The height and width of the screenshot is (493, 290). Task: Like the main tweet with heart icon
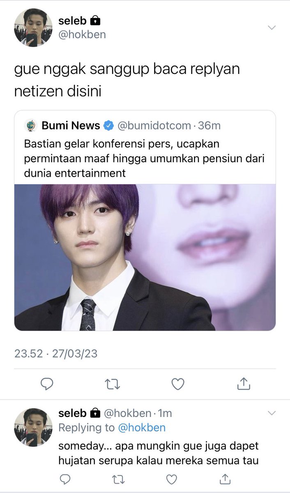click(177, 384)
